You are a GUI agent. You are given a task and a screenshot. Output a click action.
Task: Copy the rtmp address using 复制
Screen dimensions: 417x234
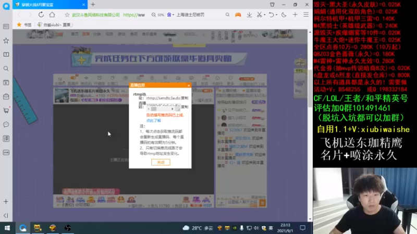point(185,98)
